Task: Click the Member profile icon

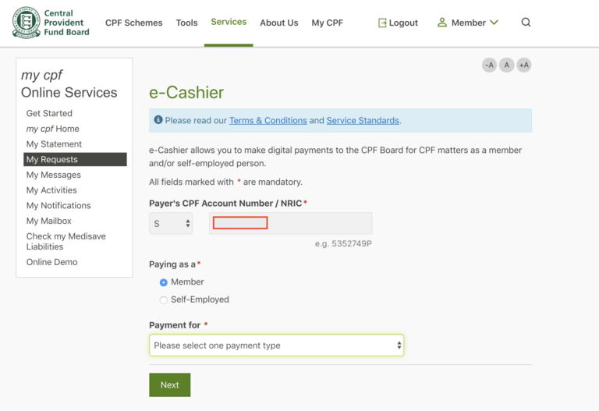Action: pyautogui.click(x=442, y=23)
